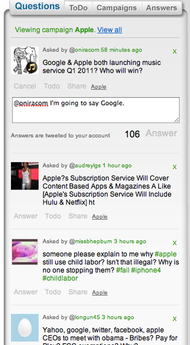This screenshot has height=345, width=190.
Task: Cancel the reply to @oniracom
Action: pyautogui.click(x=25, y=86)
